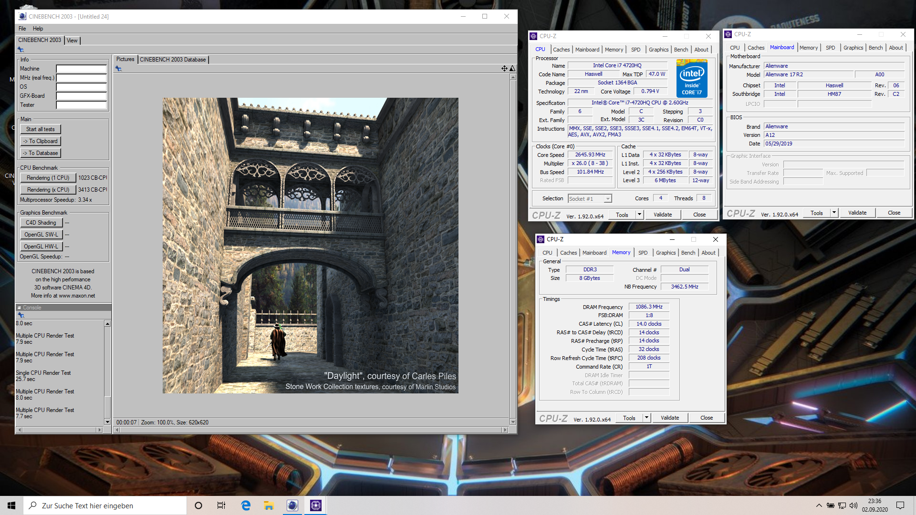Click the volume speaker icon in the tray
Viewport: 916px width, 515px height.
854,505
